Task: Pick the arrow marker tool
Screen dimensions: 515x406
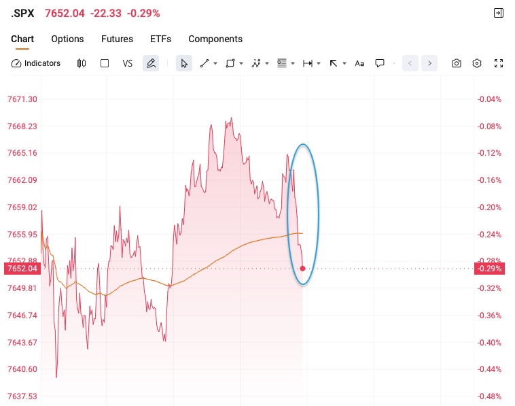Action: (334, 63)
